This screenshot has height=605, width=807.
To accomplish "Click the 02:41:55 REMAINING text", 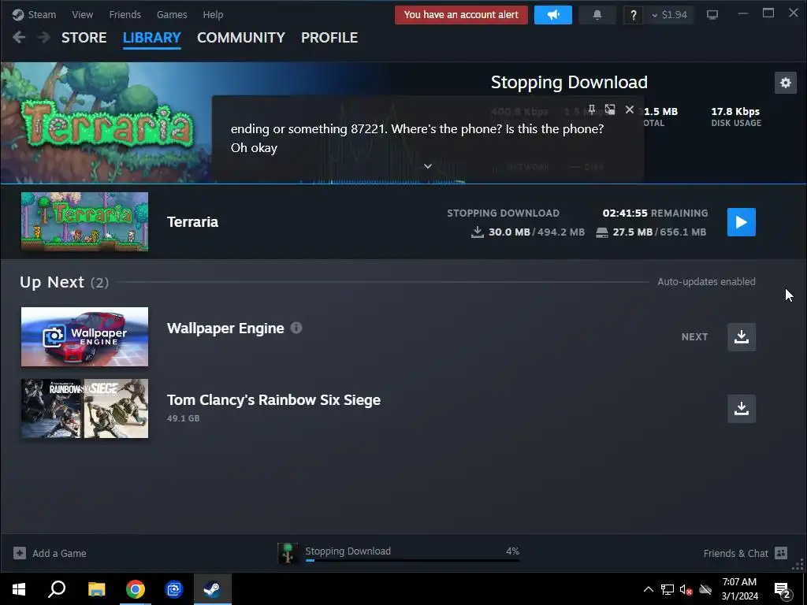I will click(x=655, y=213).
